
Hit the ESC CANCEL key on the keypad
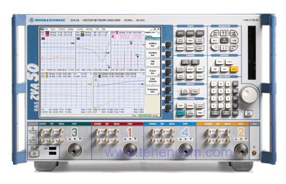pyautogui.click(x=215, y=113)
